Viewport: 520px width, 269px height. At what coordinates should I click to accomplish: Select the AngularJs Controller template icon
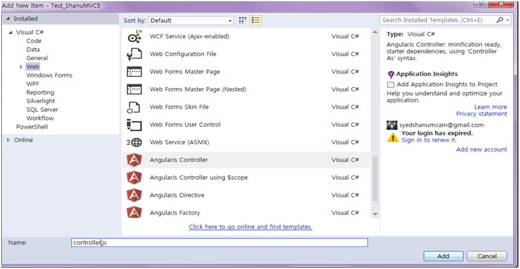pyautogui.click(x=134, y=160)
